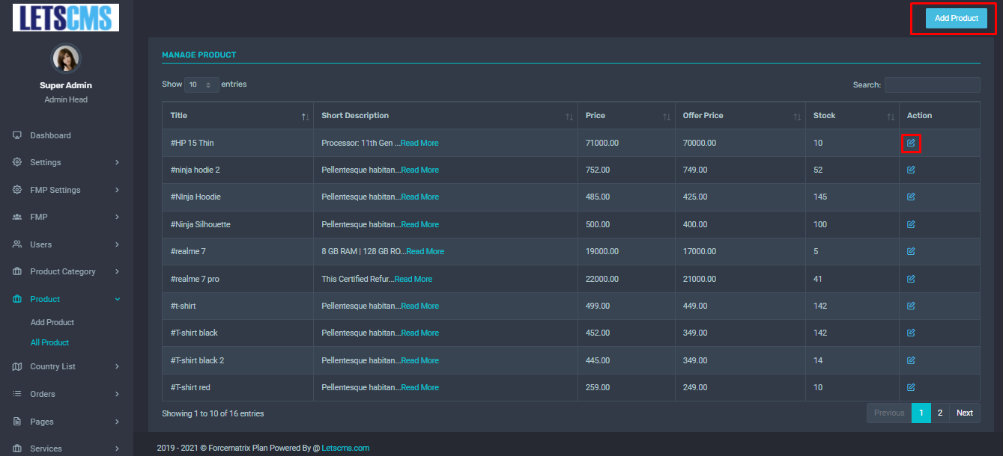
Task: Open the Orders sidebar menu
Action: tap(66, 394)
